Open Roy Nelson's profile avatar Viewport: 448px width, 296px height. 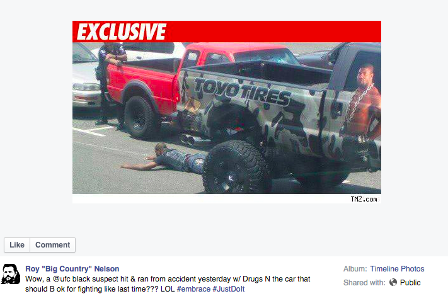click(11, 274)
